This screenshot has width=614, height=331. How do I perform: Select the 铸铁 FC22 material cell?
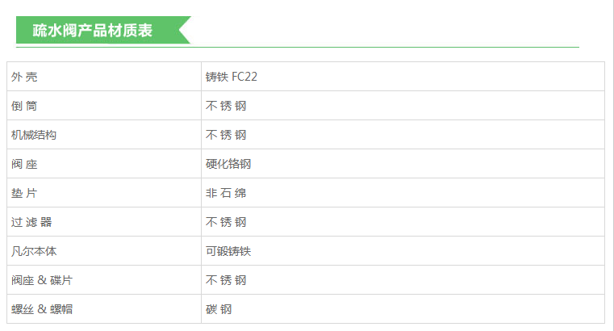pos(232,77)
